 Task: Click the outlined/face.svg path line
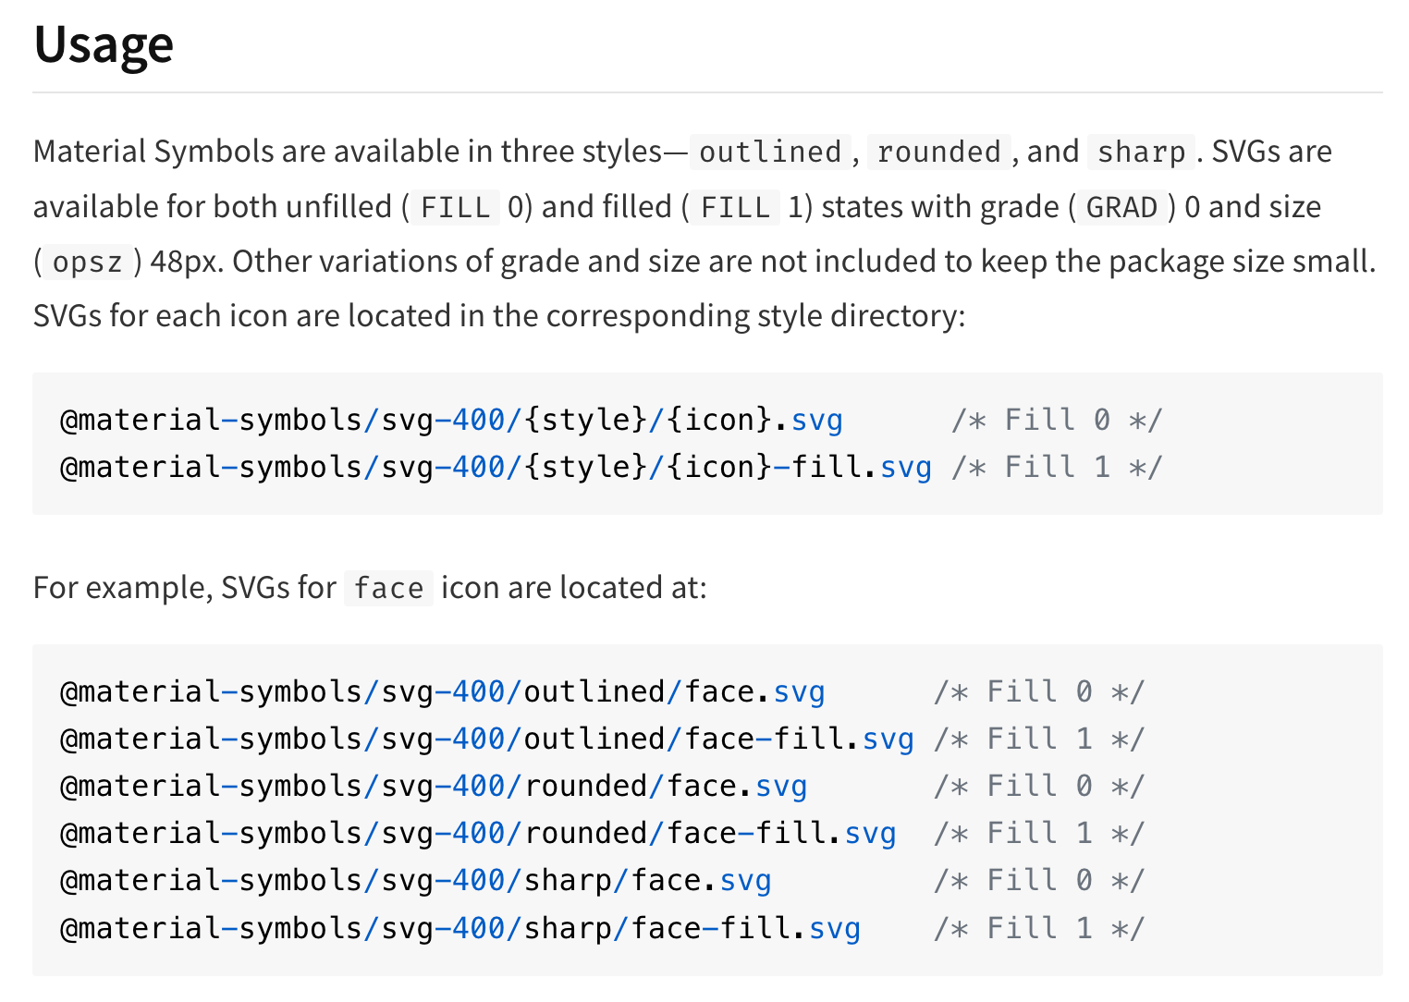(x=442, y=692)
